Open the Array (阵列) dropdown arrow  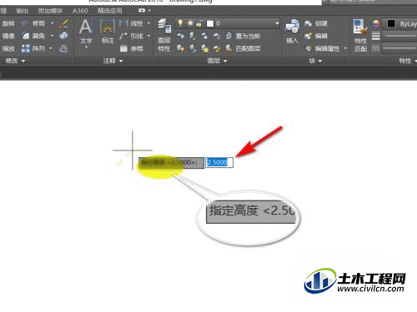(x=51, y=48)
